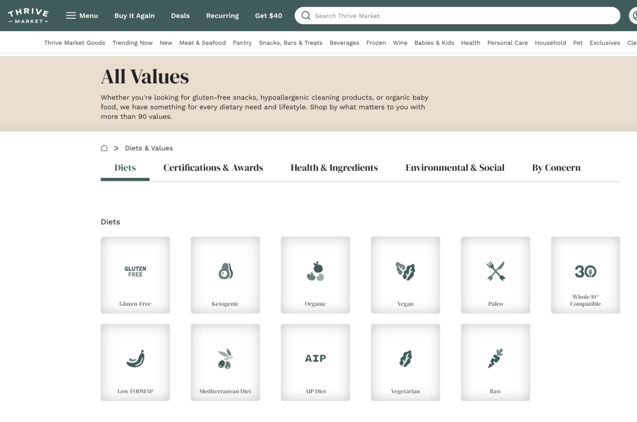Open the Wine category
This screenshot has width=637, height=422.
[x=400, y=43]
